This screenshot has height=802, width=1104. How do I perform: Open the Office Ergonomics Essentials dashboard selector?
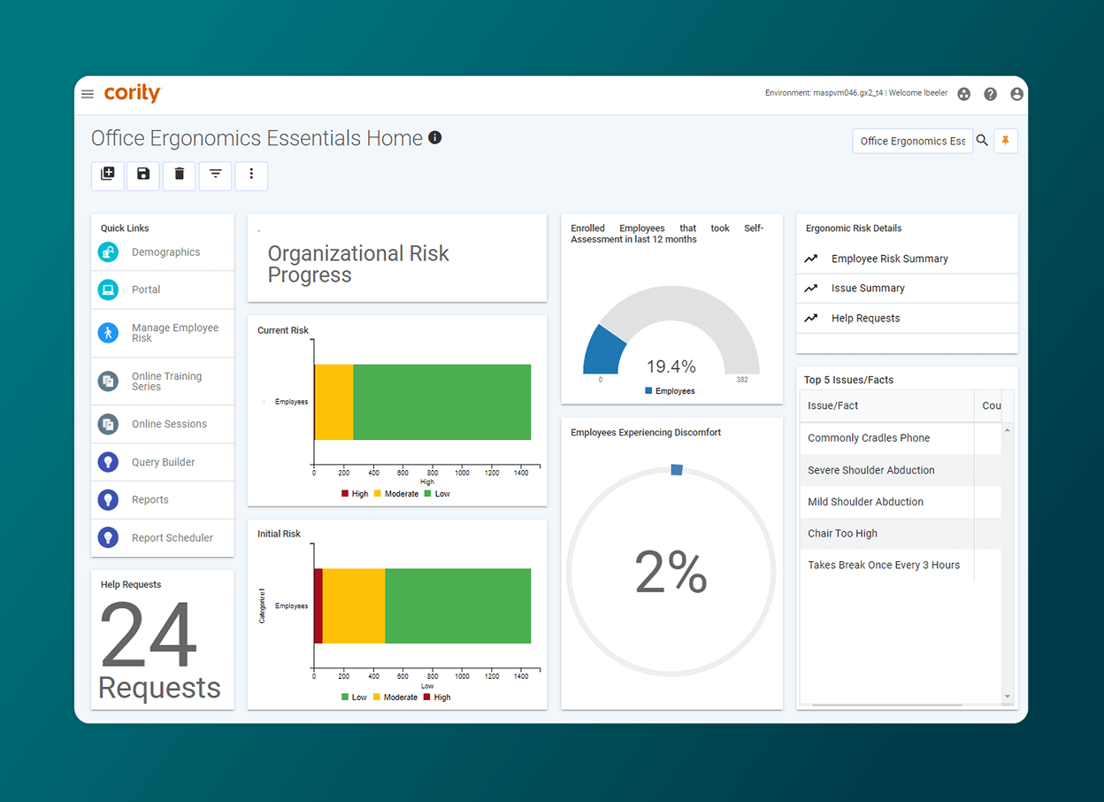[x=912, y=140]
